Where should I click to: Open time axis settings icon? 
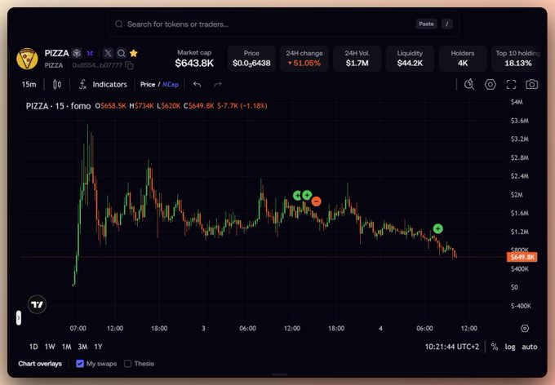525,329
